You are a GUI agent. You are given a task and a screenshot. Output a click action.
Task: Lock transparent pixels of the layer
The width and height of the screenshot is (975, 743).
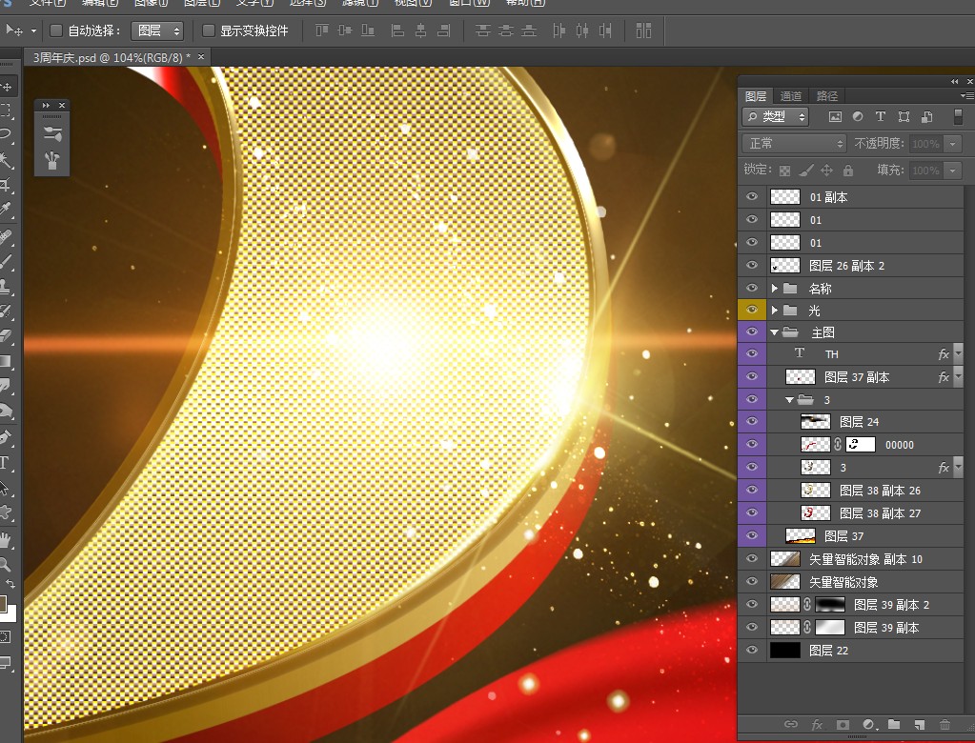(x=785, y=171)
